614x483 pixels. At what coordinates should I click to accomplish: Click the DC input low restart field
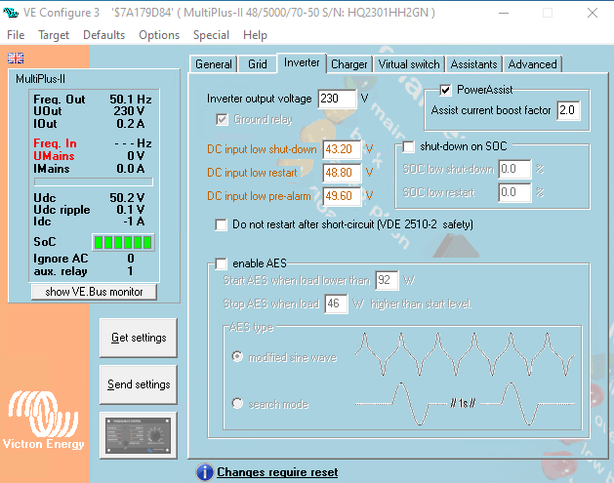pyautogui.click(x=342, y=173)
